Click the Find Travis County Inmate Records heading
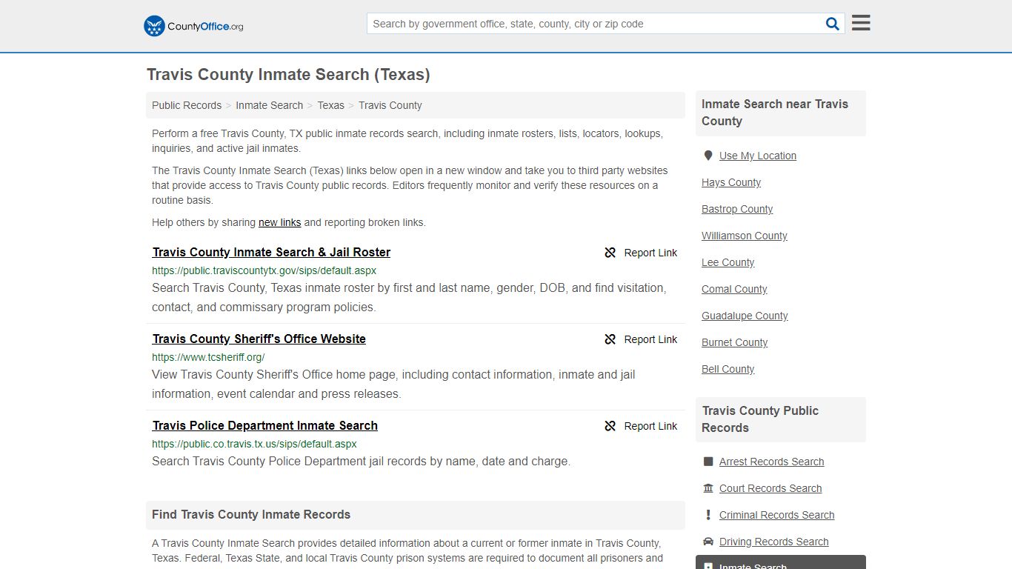Screen dimensions: 1012x569 tap(251, 514)
